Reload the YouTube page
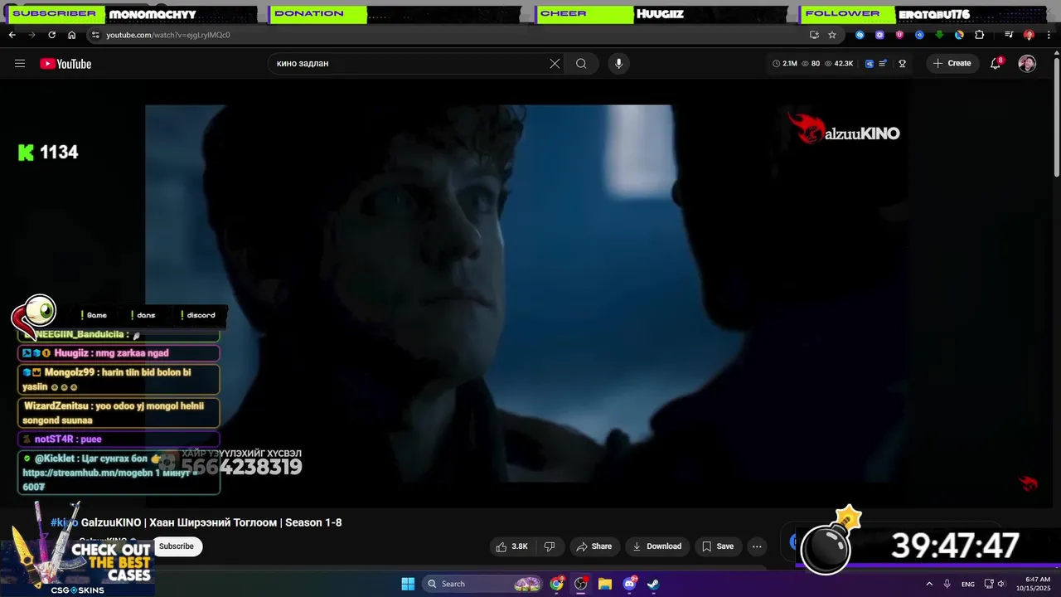Image resolution: width=1061 pixels, height=597 pixels. pyautogui.click(x=51, y=35)
